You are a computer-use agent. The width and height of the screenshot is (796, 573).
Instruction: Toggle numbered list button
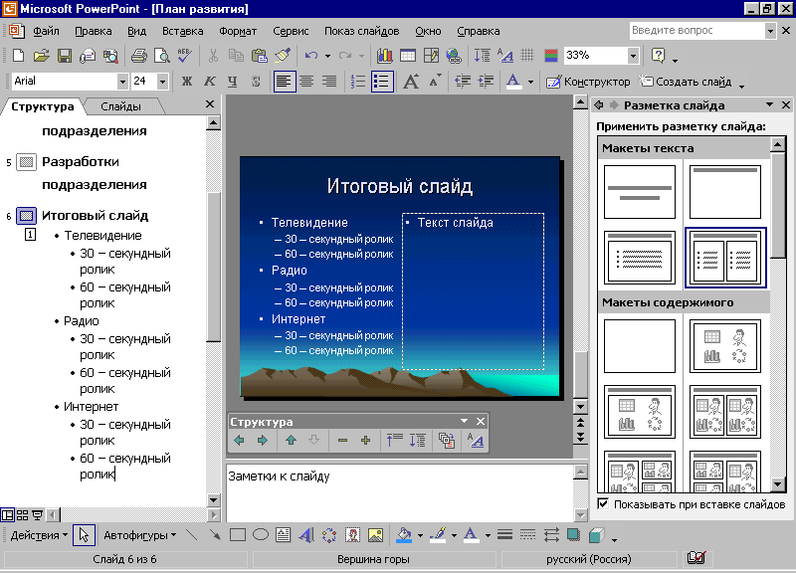(358, 82)
